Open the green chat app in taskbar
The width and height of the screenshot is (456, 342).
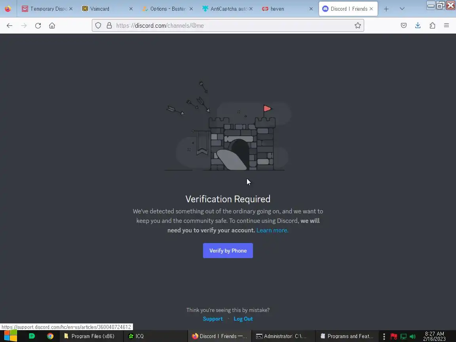tap(32, 336)
